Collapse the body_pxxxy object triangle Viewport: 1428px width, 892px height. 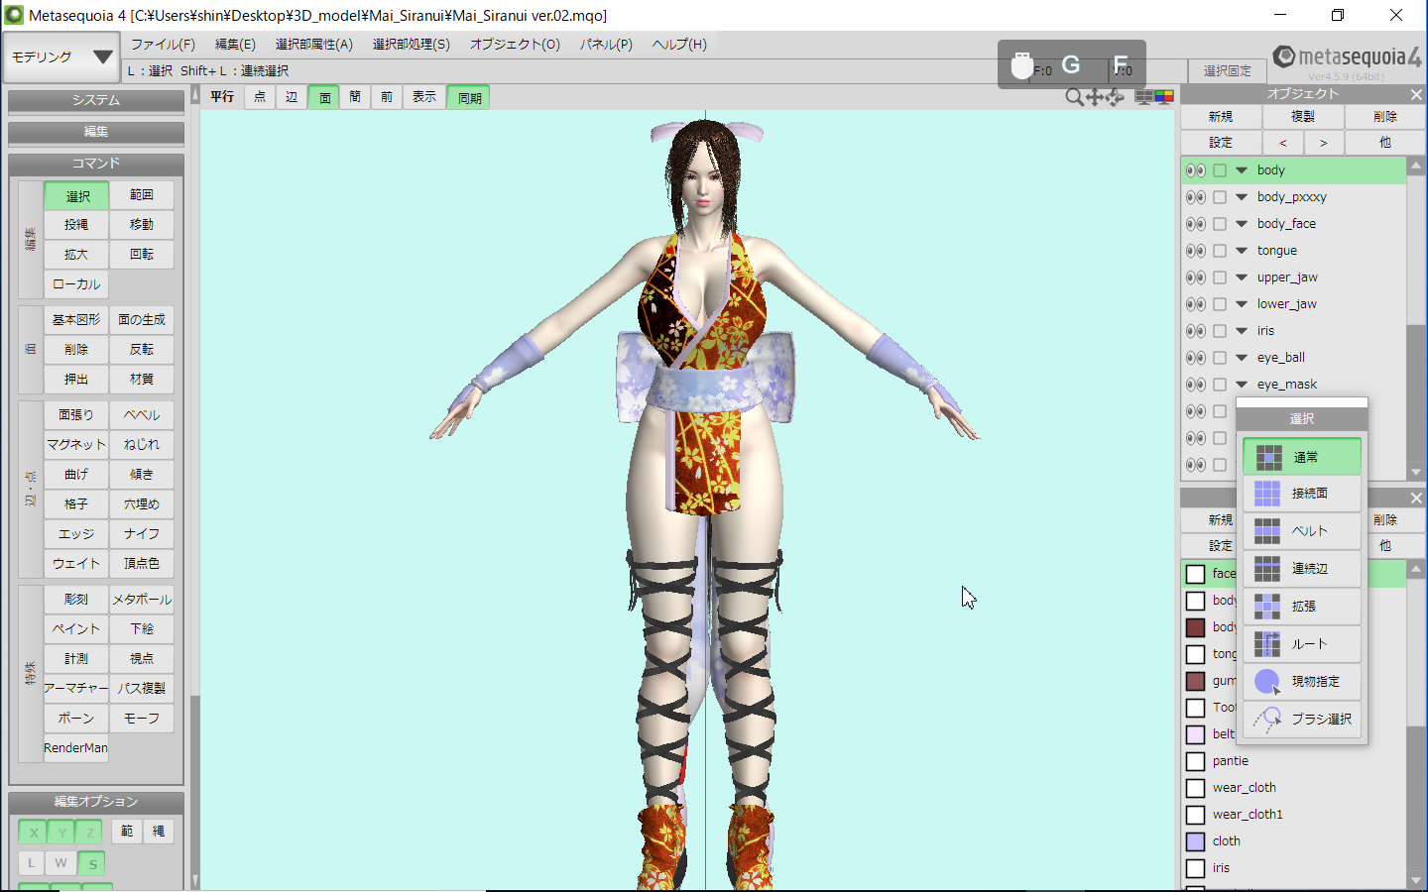[x=1242, y=197]
